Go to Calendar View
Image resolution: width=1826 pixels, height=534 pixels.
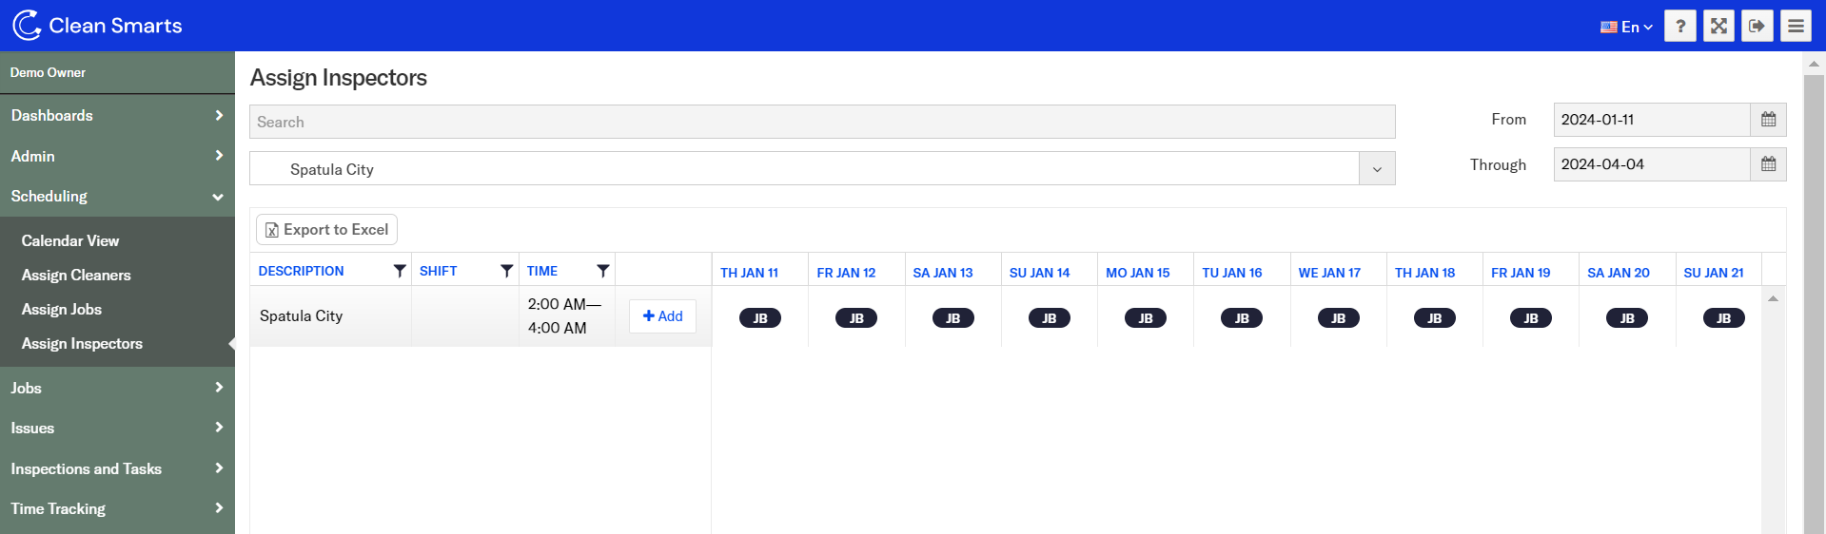(x=70, y=241)
